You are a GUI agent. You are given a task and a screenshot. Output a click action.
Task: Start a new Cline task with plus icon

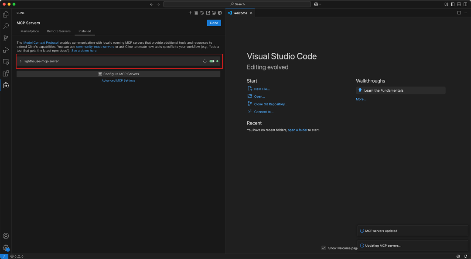pos(190,13)
